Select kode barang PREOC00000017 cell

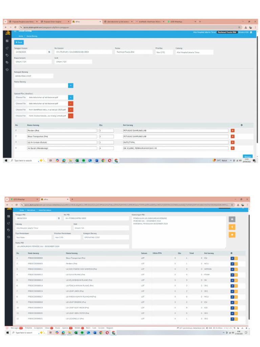click(35, 297)
